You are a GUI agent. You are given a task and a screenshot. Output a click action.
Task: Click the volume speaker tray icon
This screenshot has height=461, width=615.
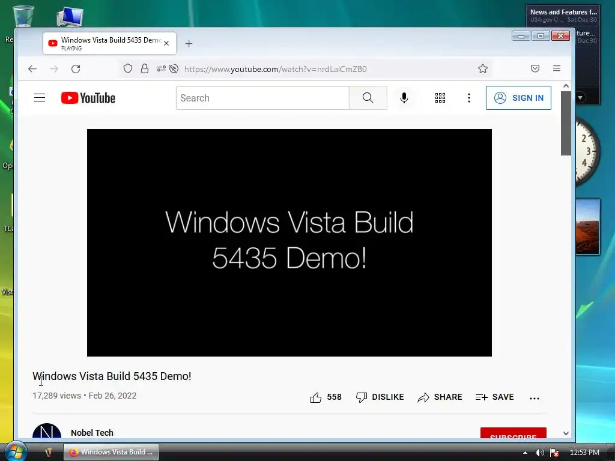tap(540, 453)
